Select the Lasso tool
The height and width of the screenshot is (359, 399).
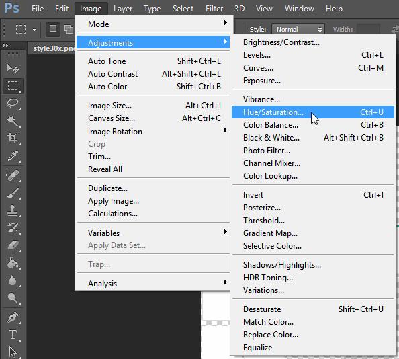13,104
